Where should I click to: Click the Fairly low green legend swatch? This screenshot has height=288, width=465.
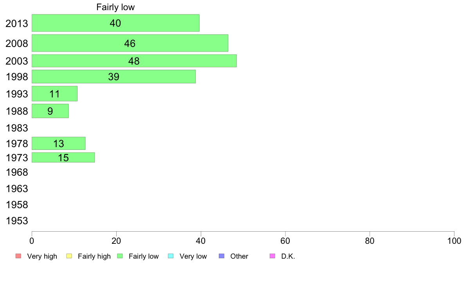[120, 256]
